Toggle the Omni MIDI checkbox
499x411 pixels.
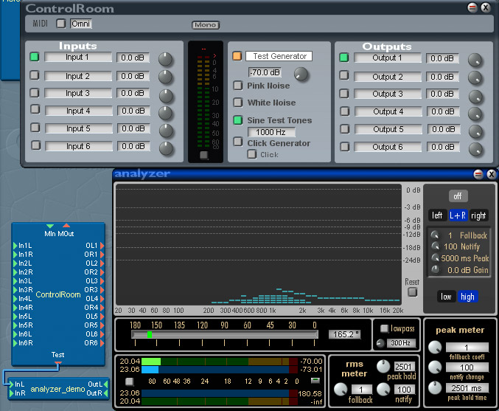[x=61, y=24]
